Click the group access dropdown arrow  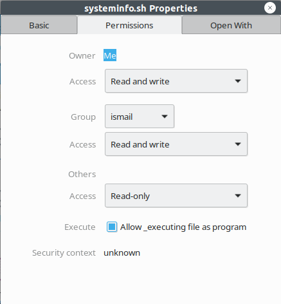pos(238,144)
